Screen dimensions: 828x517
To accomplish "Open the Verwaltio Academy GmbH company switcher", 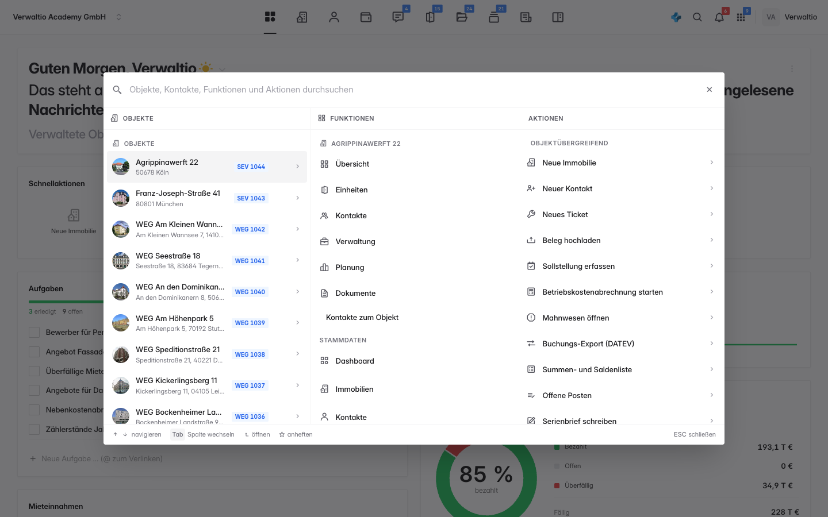I will (67, 17).
